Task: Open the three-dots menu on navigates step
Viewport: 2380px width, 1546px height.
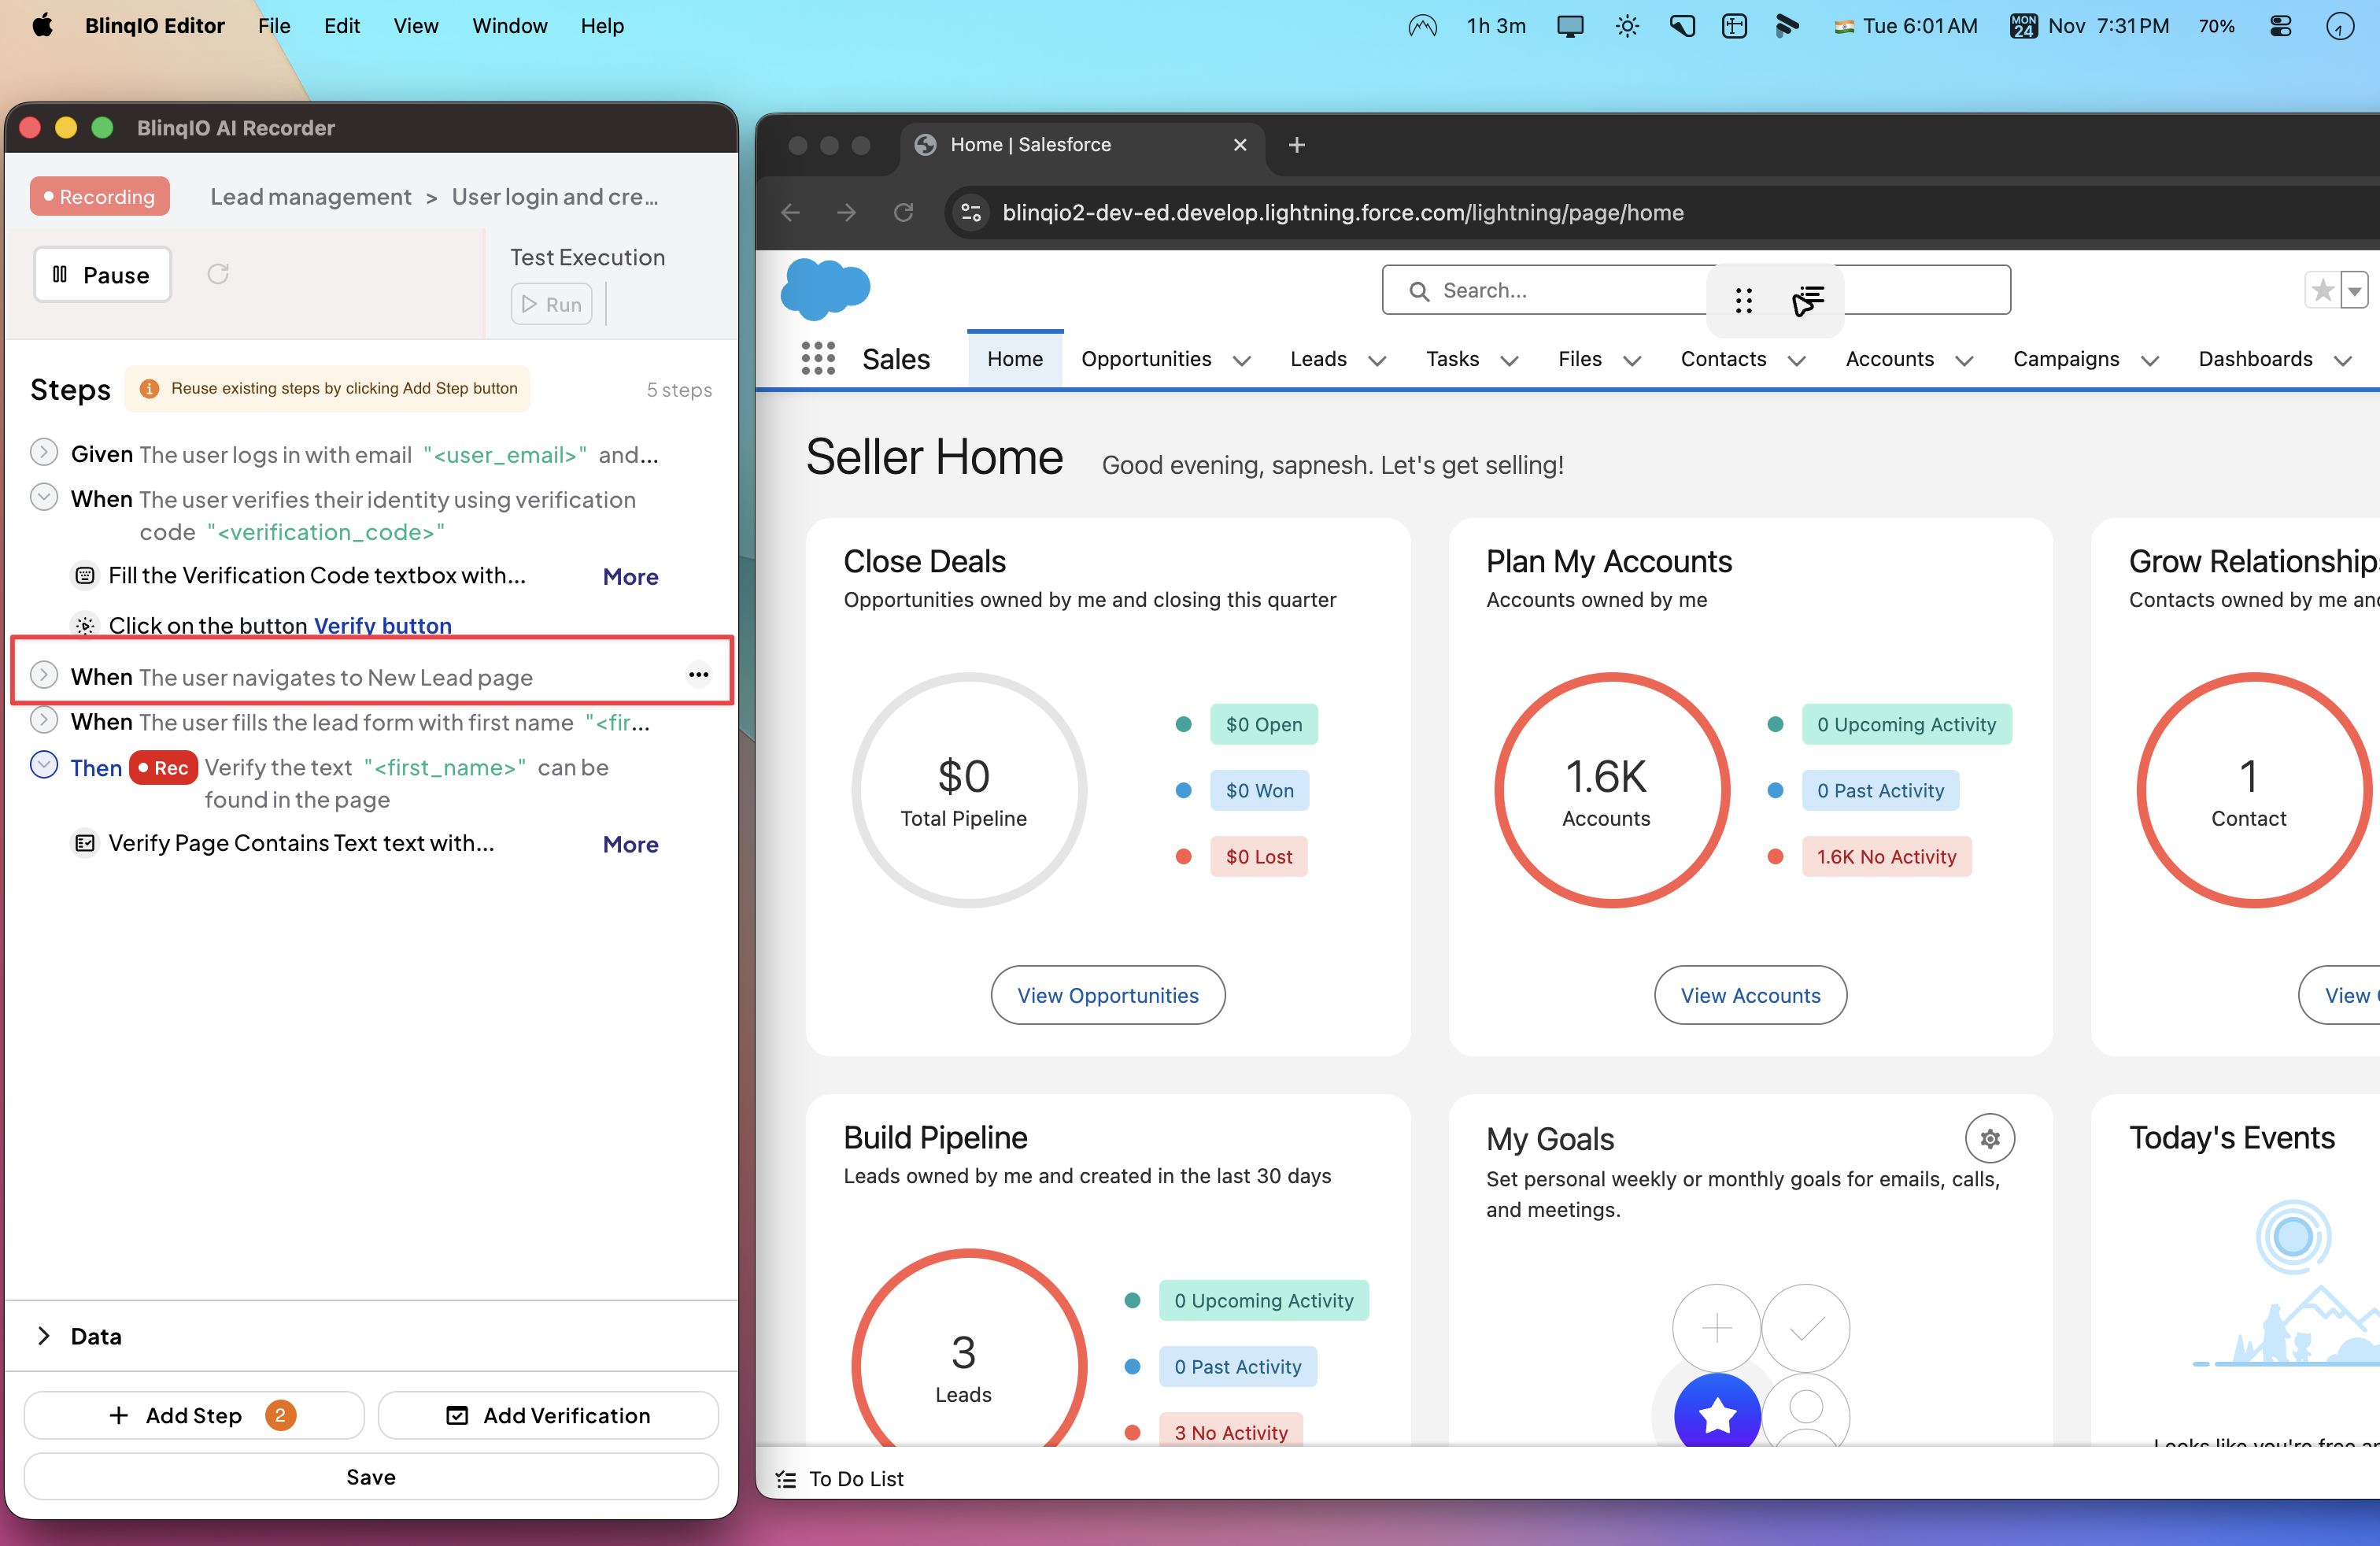Action: [698, 675]
